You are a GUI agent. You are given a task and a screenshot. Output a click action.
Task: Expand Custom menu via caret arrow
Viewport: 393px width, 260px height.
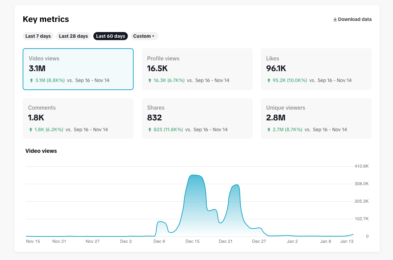[153, 36]
